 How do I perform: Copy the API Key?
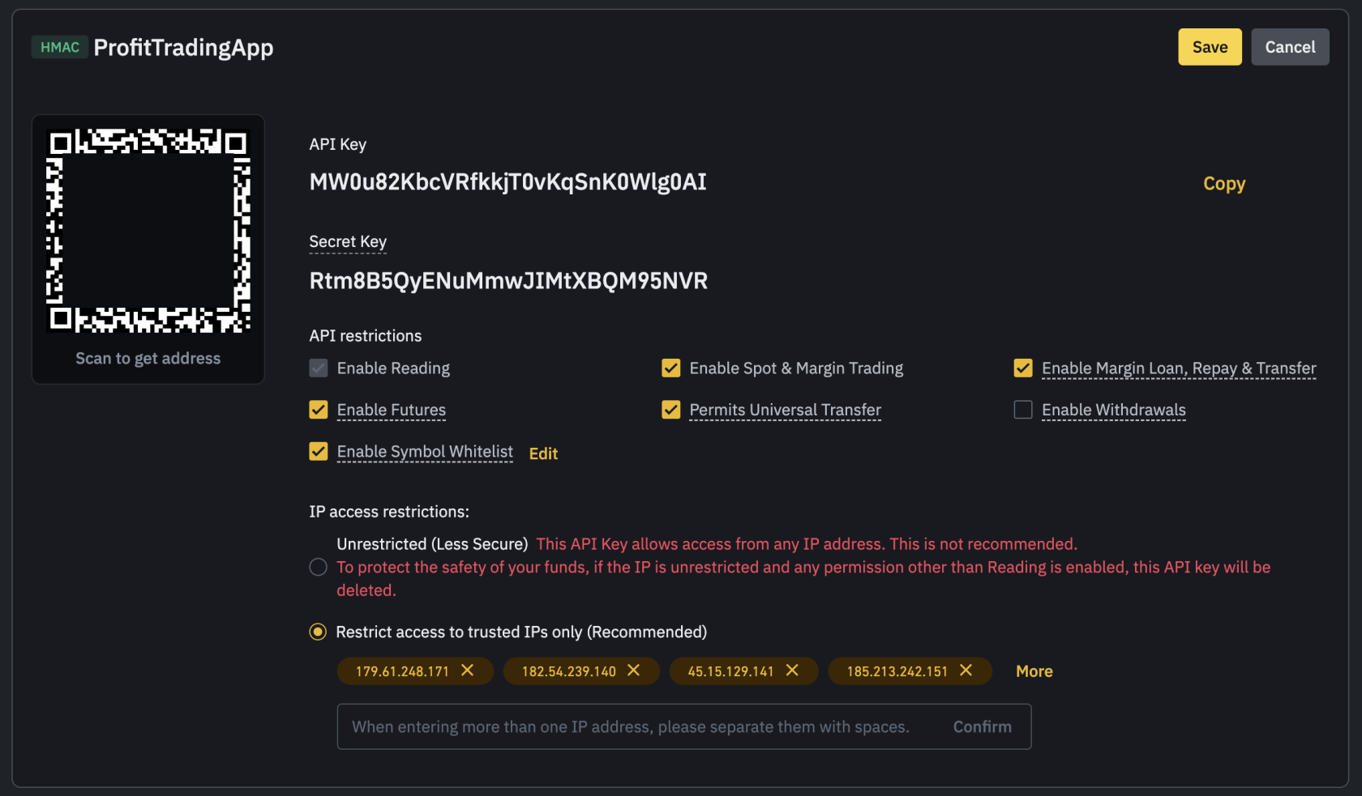point(1224,183)
